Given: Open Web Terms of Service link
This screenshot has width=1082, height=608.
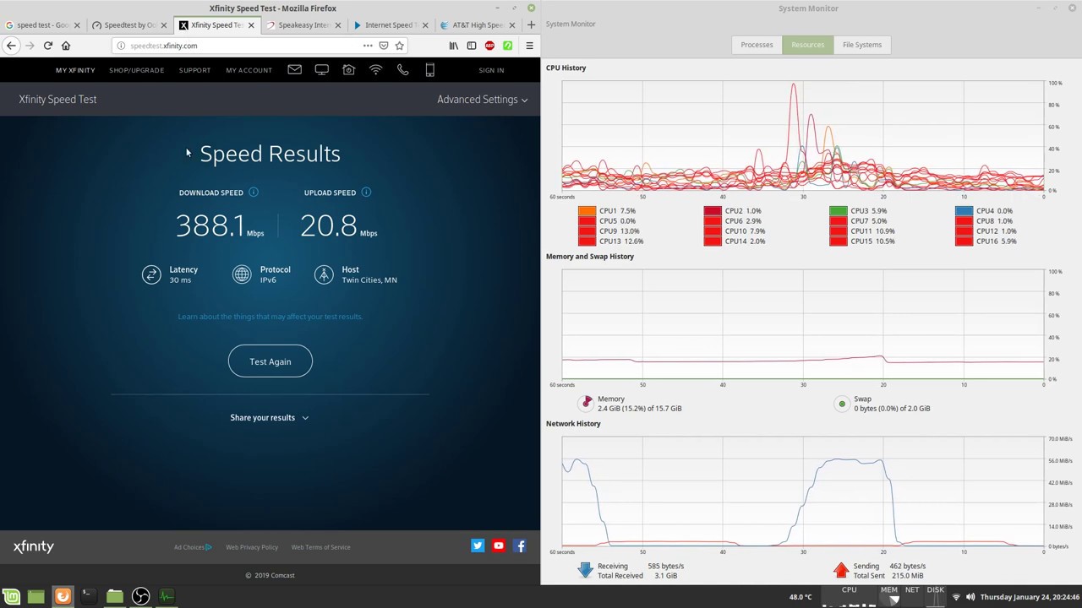Looking at the screenshot, I should tap(320, 547).
